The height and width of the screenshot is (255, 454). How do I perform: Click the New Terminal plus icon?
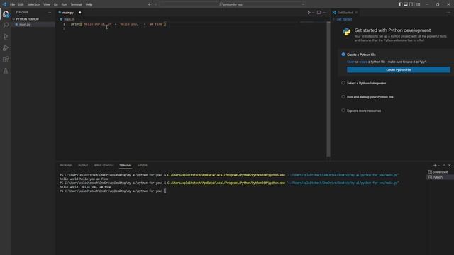point(435,165)
